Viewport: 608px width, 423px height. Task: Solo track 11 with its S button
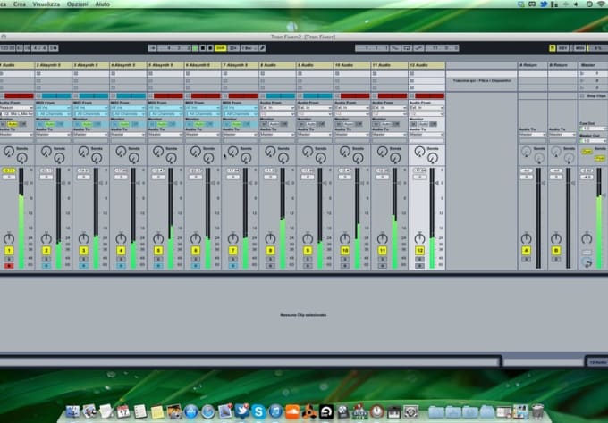[382, 259]
